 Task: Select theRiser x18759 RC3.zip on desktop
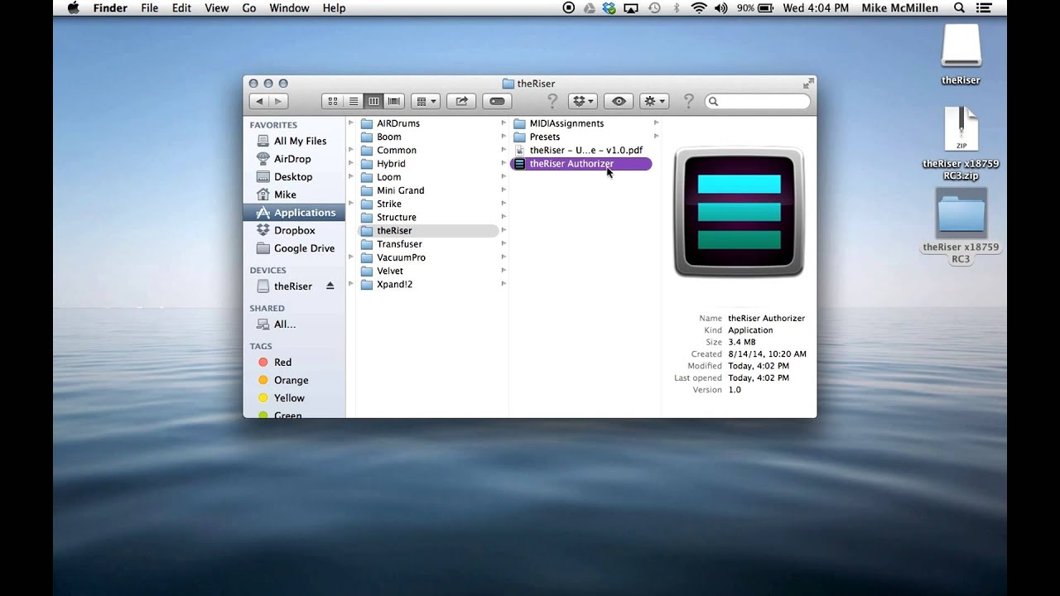[x=961, y=144]
